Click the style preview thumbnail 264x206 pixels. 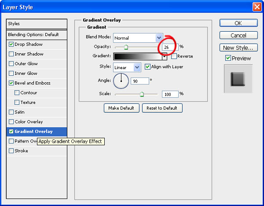click(238, 79)
